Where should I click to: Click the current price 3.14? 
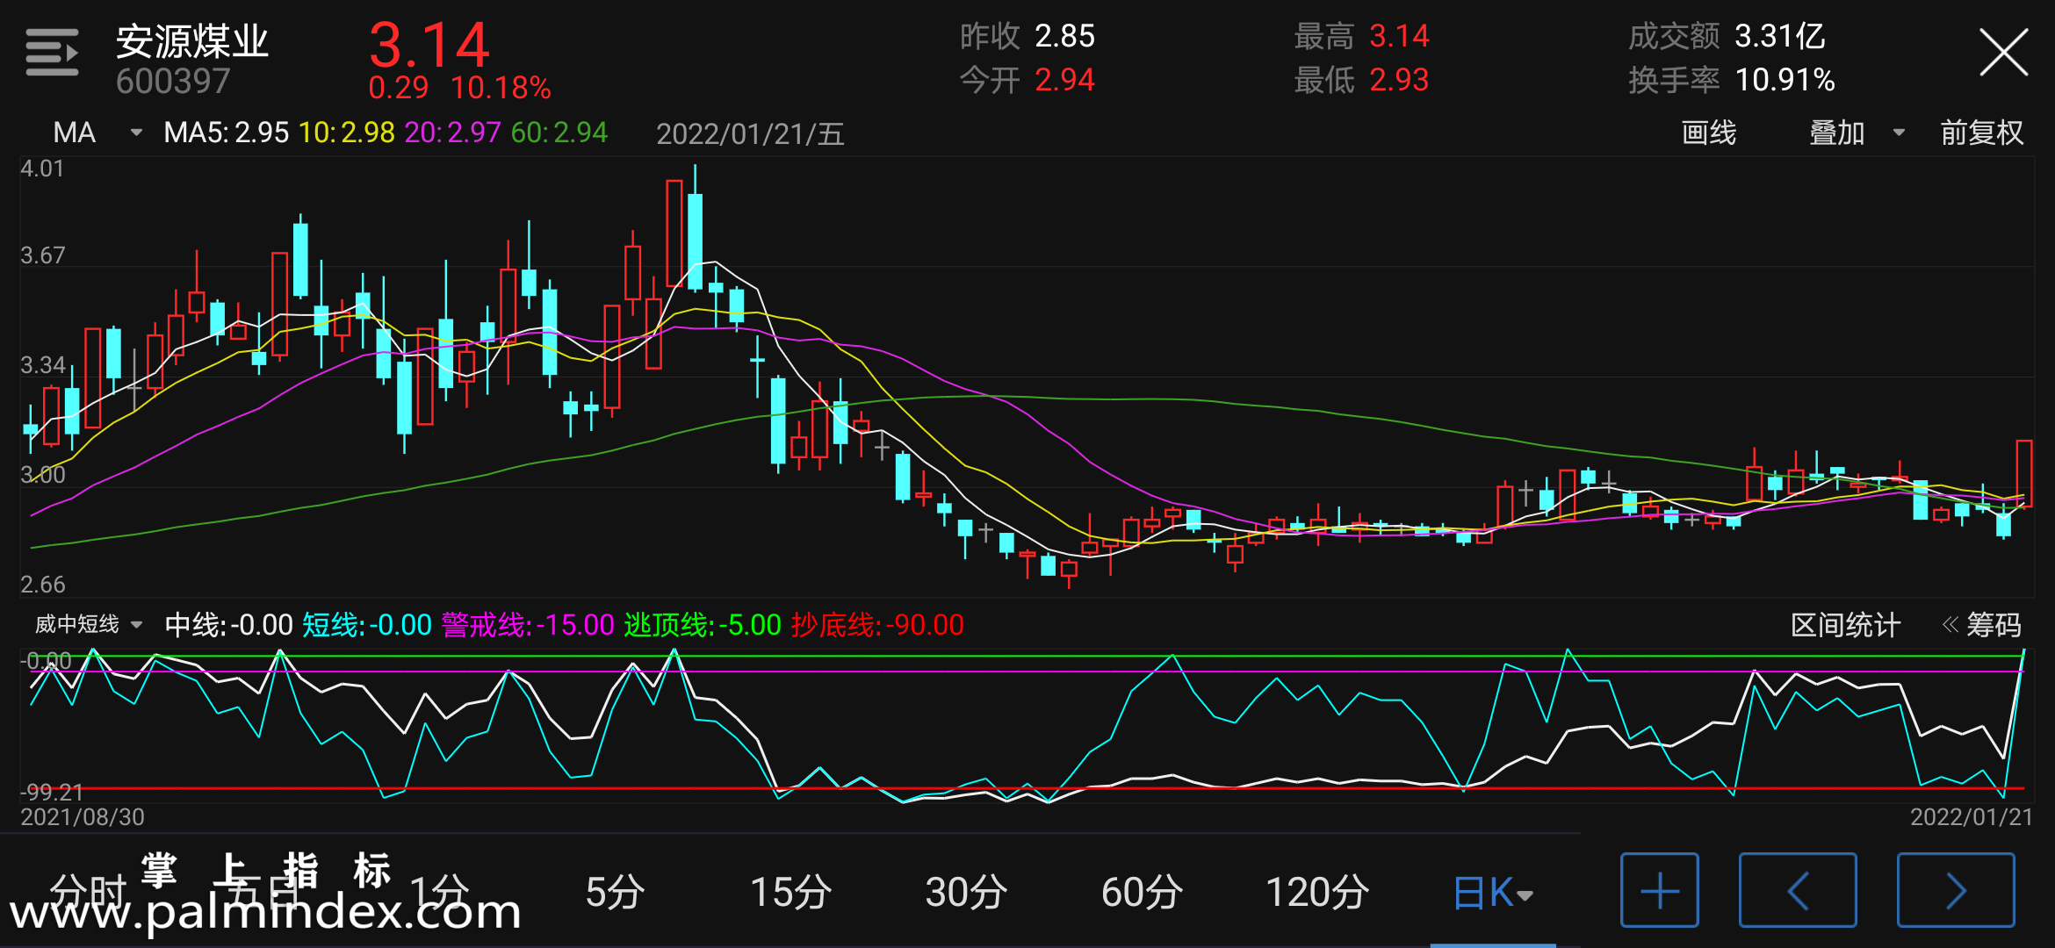click(429, 44)
